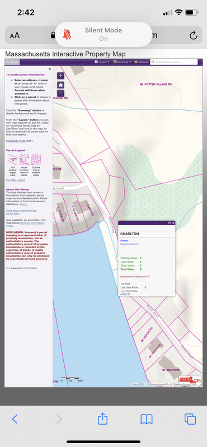Click the CHARLTON popup title
The image size is (207, 447).
click(130, 234)
